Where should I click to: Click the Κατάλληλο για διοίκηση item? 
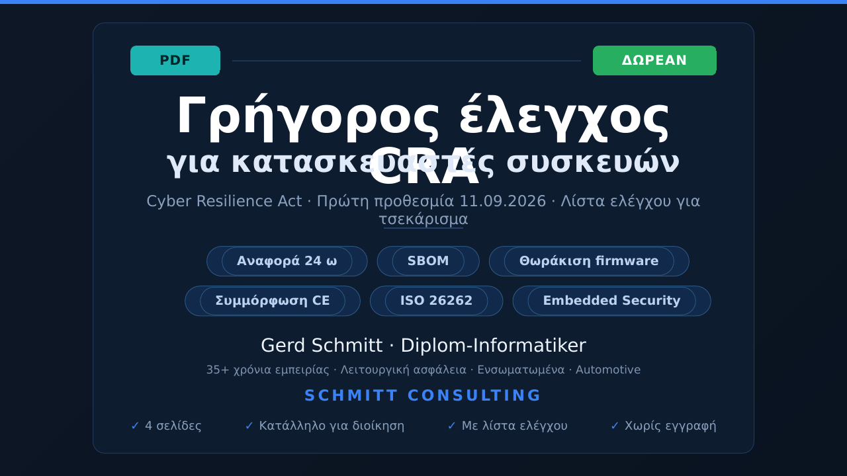324,426
